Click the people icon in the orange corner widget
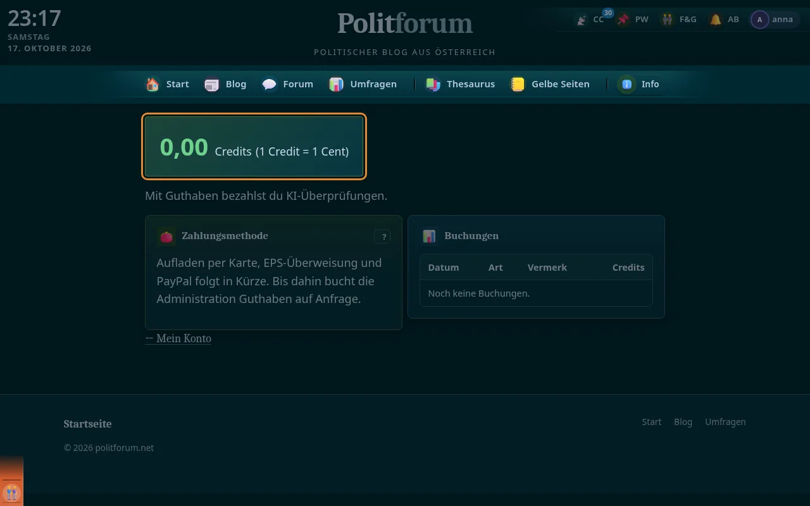Screen dimensions: 810x506 click(11, 492)
